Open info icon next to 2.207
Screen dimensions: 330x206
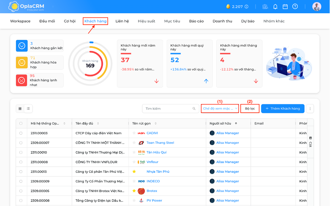[246, 7]
